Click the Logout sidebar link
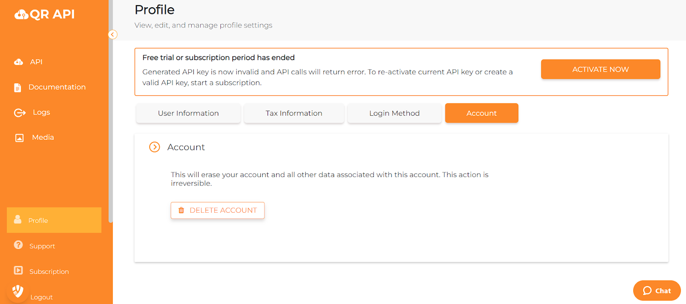Screen dimensions: 686x304 coord(42,297)
